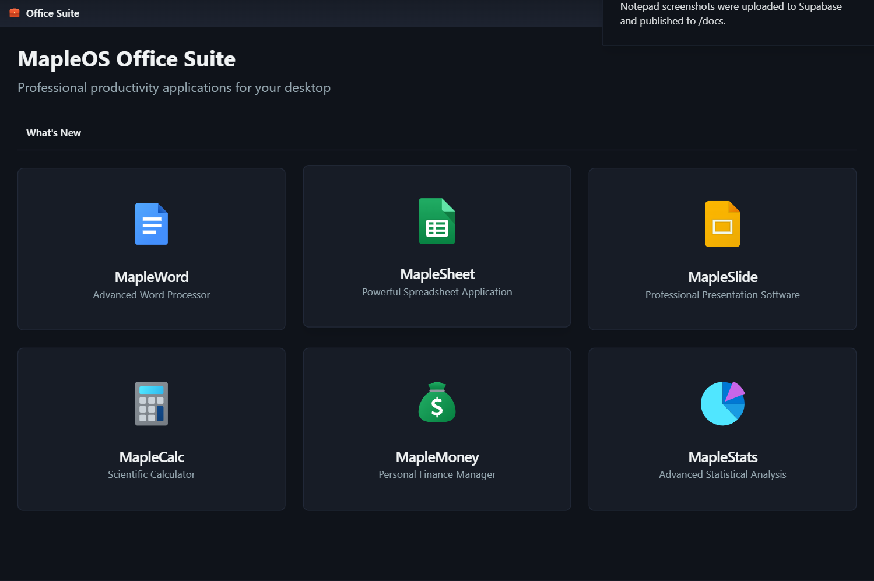Open the MapleSlide yellow presentation icon
Screen dimensions: 874x581
[722, 224]
